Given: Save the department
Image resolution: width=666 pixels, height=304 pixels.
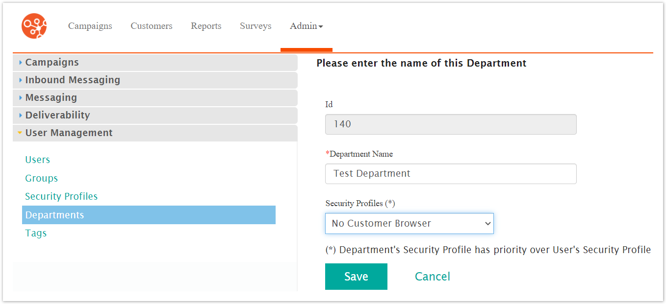Looking at the screenshot, I should 356,277.
